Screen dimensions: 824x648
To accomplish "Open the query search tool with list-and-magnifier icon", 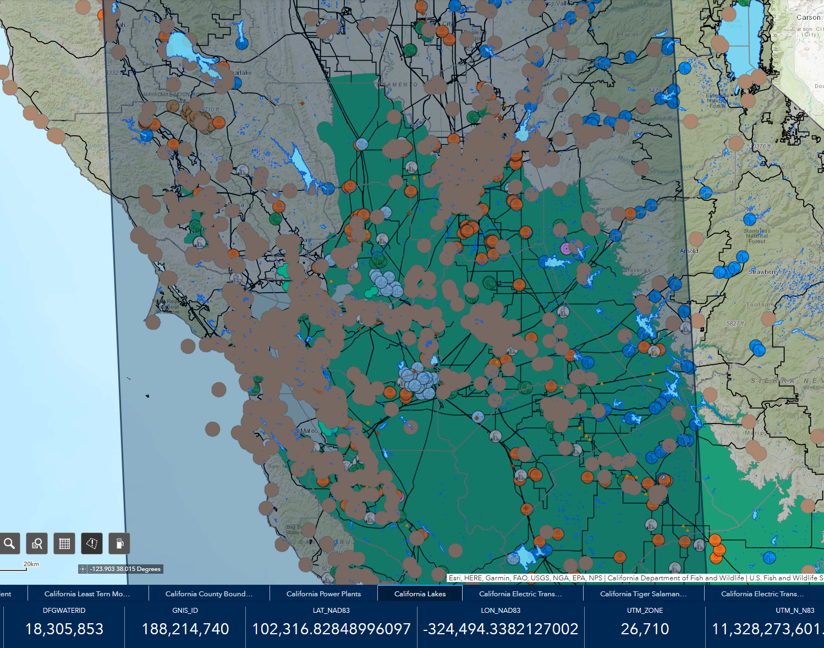I will click(x=37, y=543).
